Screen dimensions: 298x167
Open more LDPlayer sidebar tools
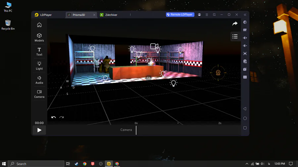(x=245, y=77)
